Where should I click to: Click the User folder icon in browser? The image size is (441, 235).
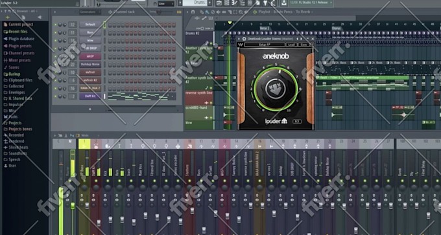click(x=5, y=166)
